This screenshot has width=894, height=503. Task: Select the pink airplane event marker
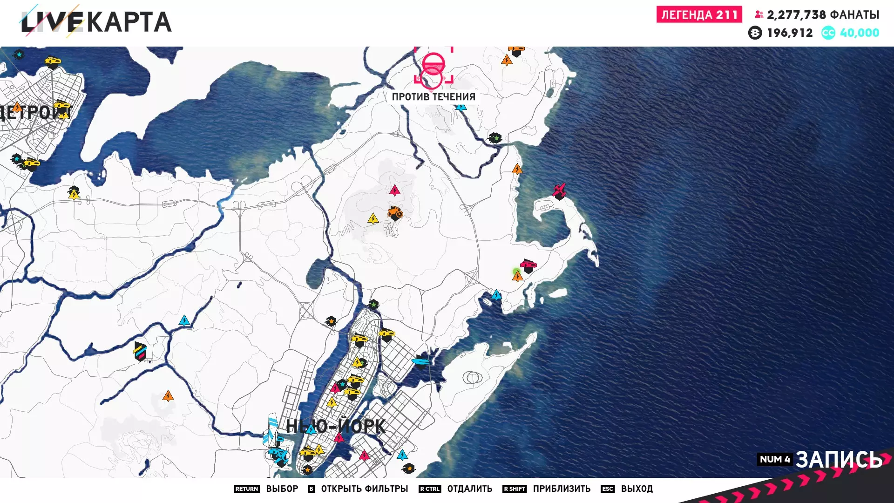tap(559, 190)
